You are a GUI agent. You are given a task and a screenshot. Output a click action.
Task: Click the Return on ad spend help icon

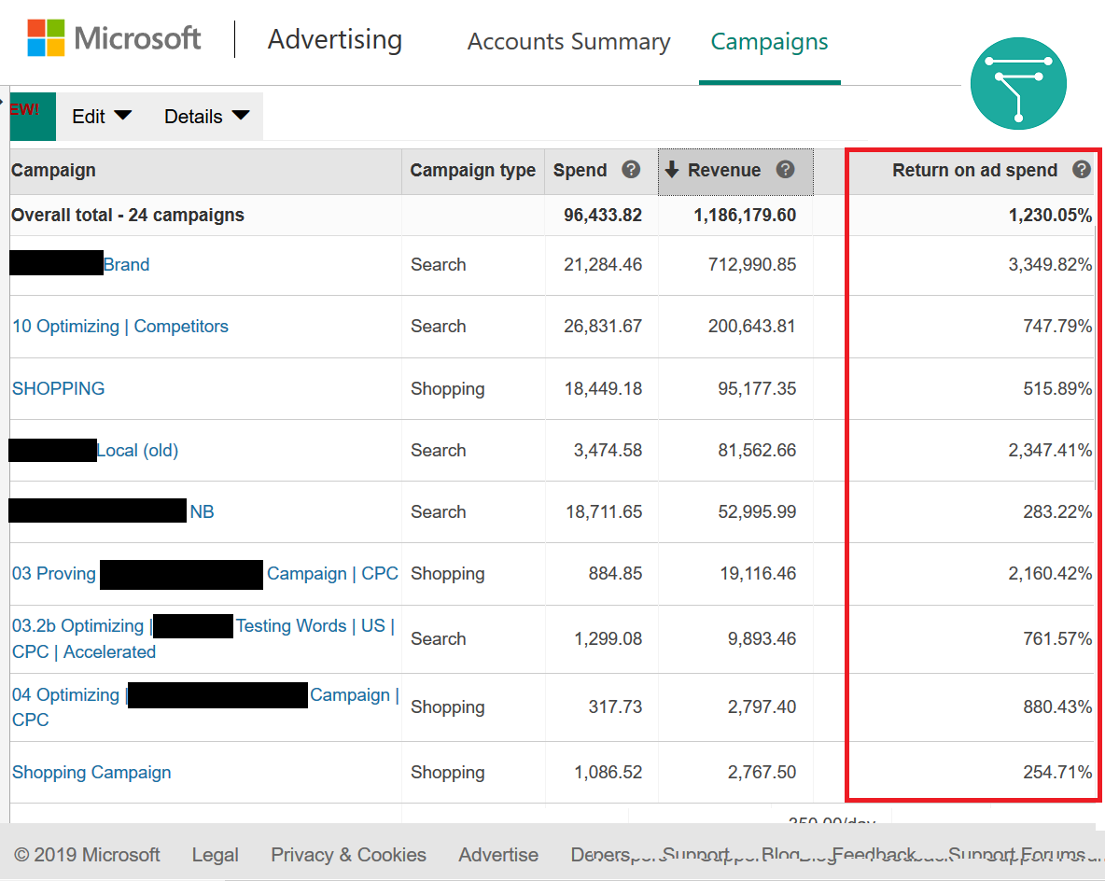point(1082,169)
